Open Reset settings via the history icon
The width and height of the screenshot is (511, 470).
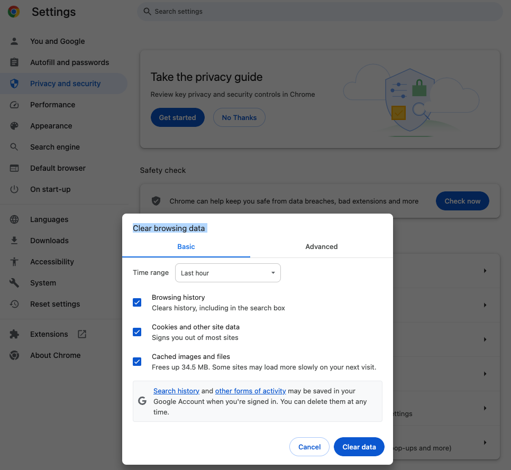[14, 304]
